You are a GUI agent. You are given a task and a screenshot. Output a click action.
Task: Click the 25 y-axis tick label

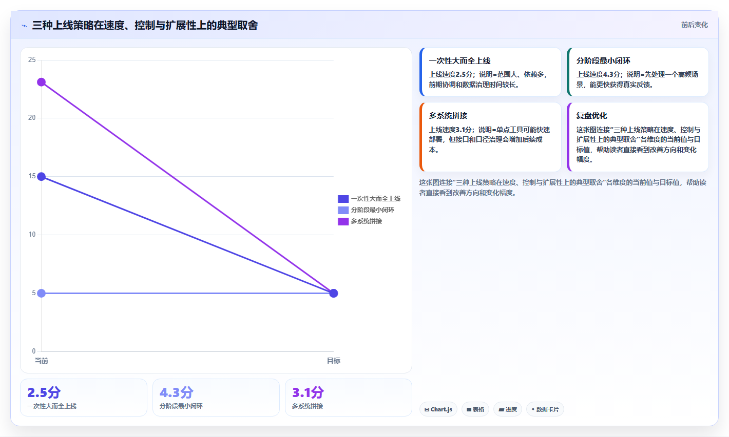point(32,60)
